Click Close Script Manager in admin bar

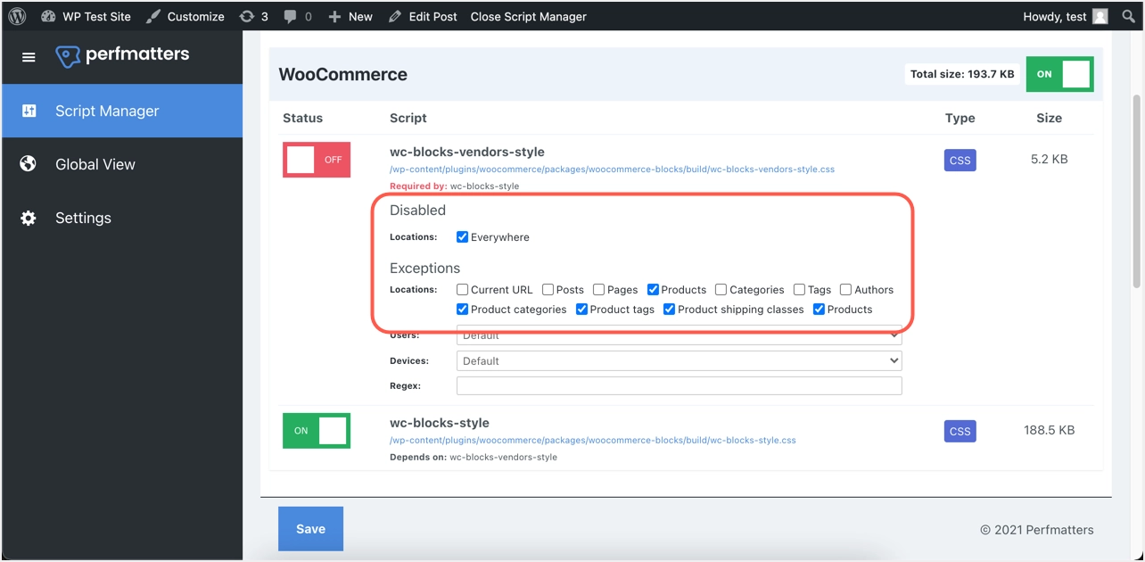528,16
